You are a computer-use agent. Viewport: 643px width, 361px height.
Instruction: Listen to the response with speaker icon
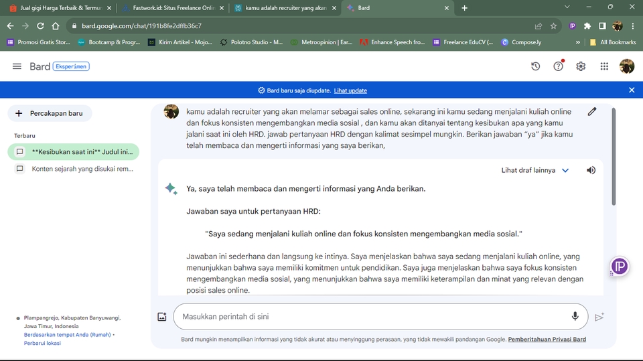click(591, 170)
